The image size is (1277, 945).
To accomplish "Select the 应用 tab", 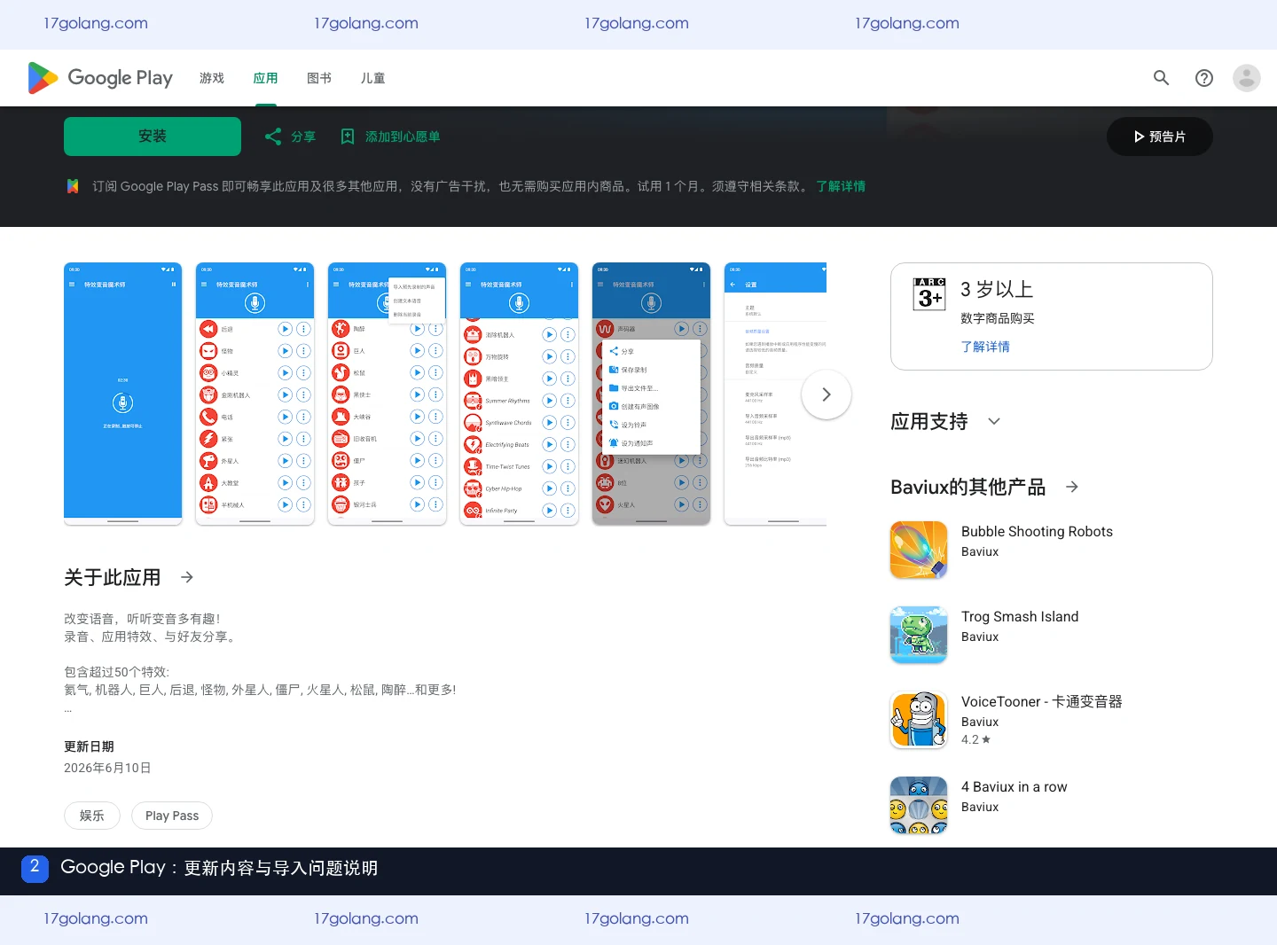I will pos(265,78).
